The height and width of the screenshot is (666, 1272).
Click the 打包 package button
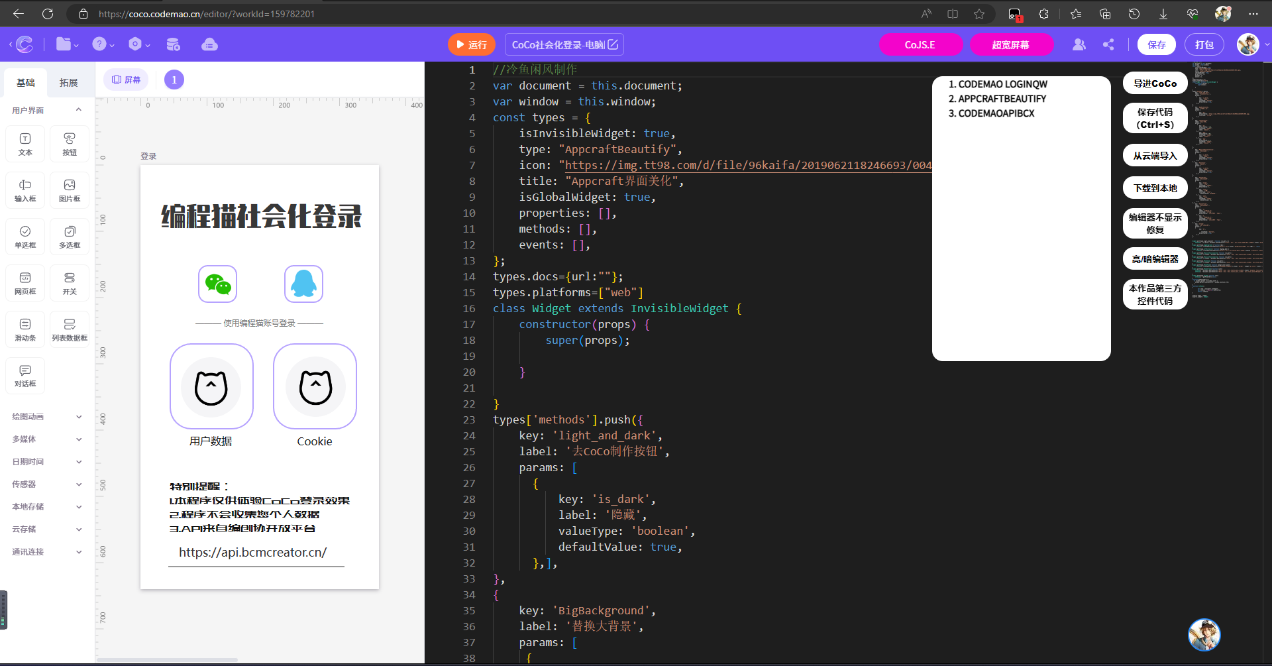[x=1204, y=44]
